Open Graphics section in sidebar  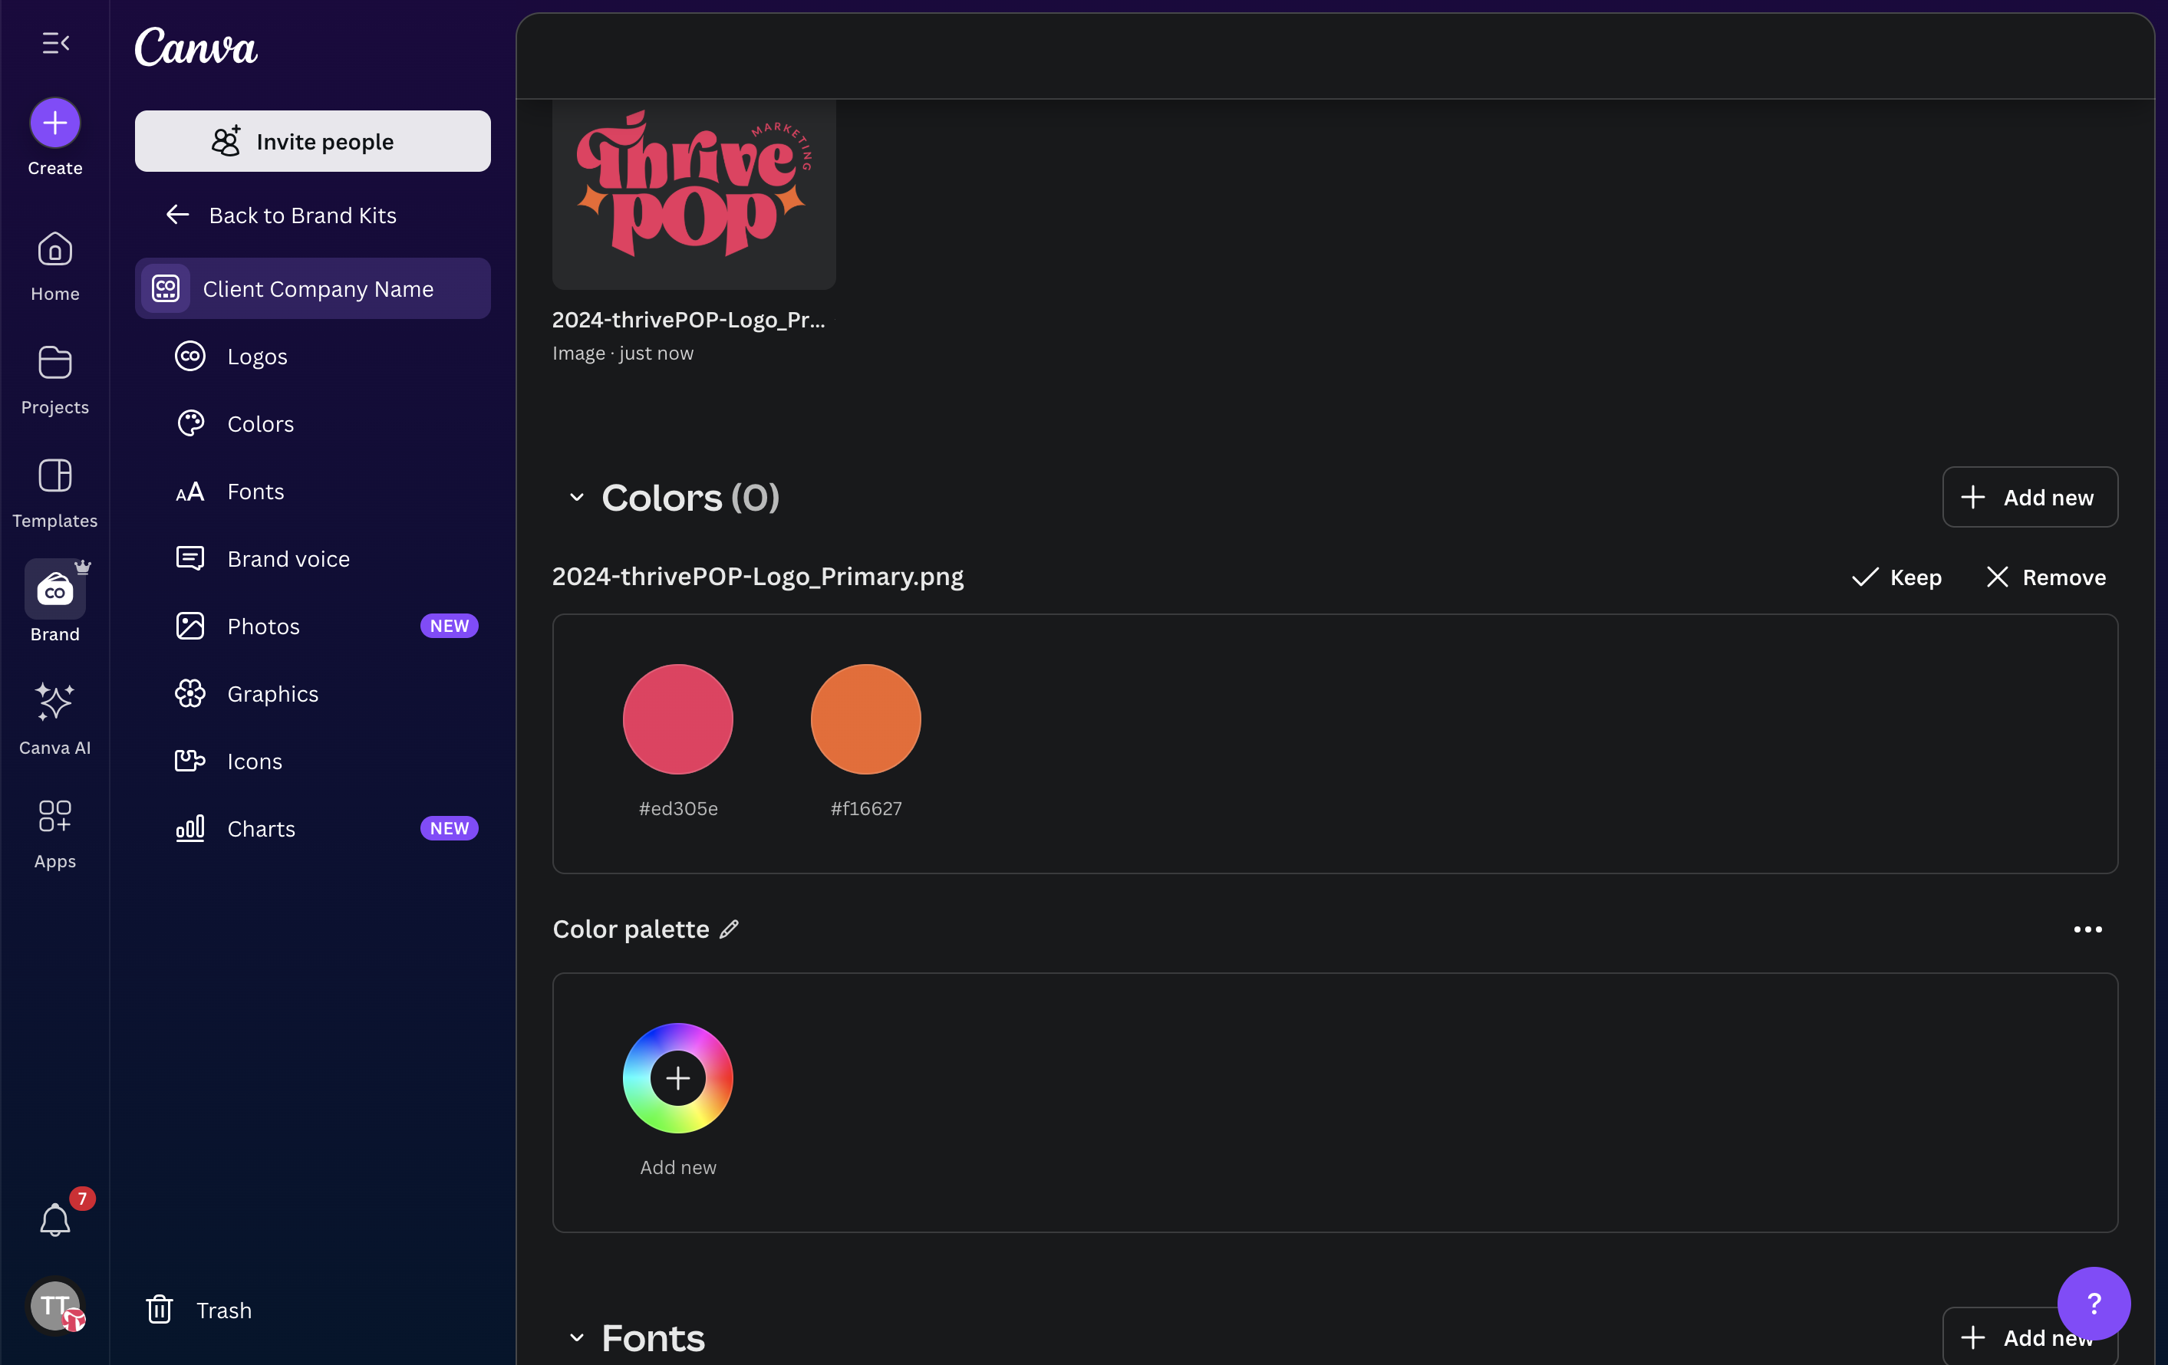point(312,694)
